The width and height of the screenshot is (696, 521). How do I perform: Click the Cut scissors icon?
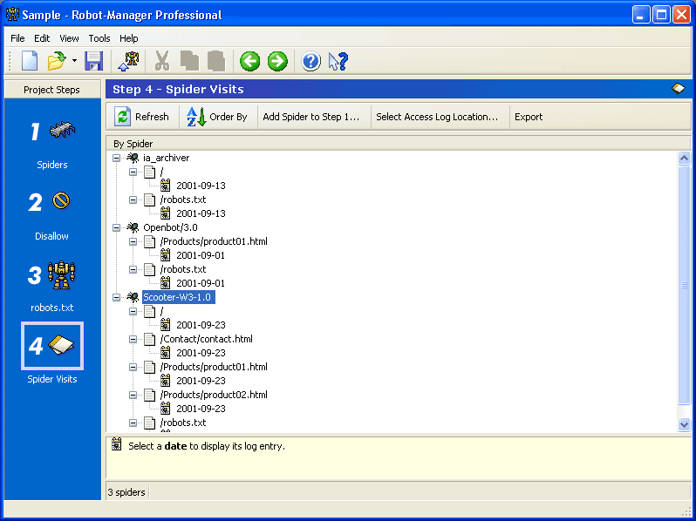point(162,61)
